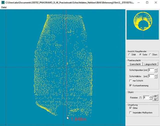Select the Orbit view radio button
This screenshot has width=160, height=126.
[129, 54]
